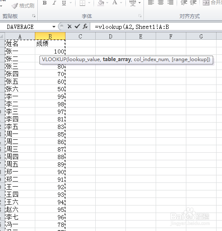Open the font (字体) dialog launcher

click(x=140, y=16)
